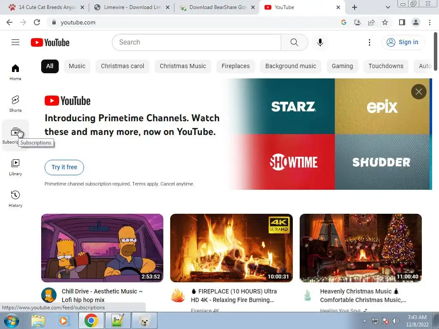Open Chrome's three-dot menu
The width and height of the screenshot is (439, 329).
430,22
